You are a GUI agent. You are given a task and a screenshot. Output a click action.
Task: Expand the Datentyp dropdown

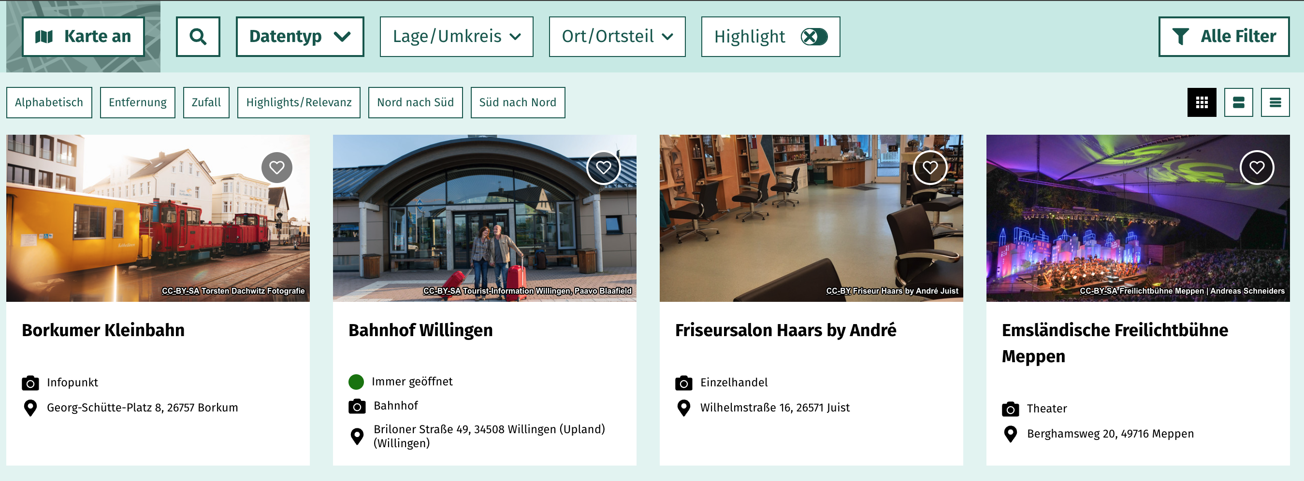[300, 36]
